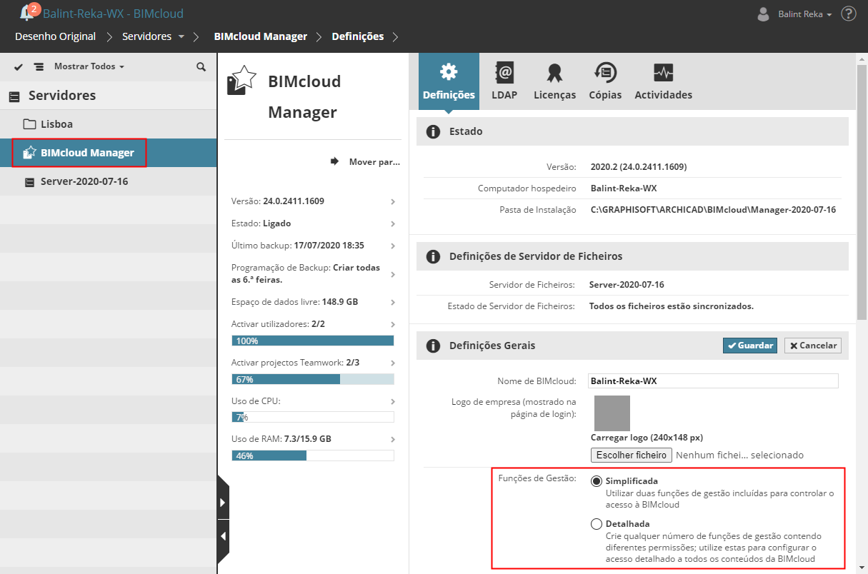Viewport: 868px width, 574px height.
Task: Expand the Estado Ligado row
Action: point(393,223)
